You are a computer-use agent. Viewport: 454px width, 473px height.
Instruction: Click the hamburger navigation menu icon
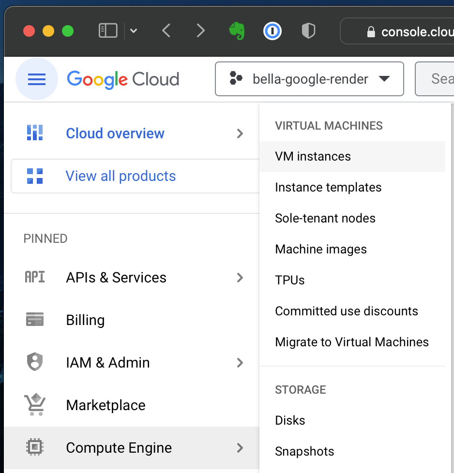coord(37,79)
